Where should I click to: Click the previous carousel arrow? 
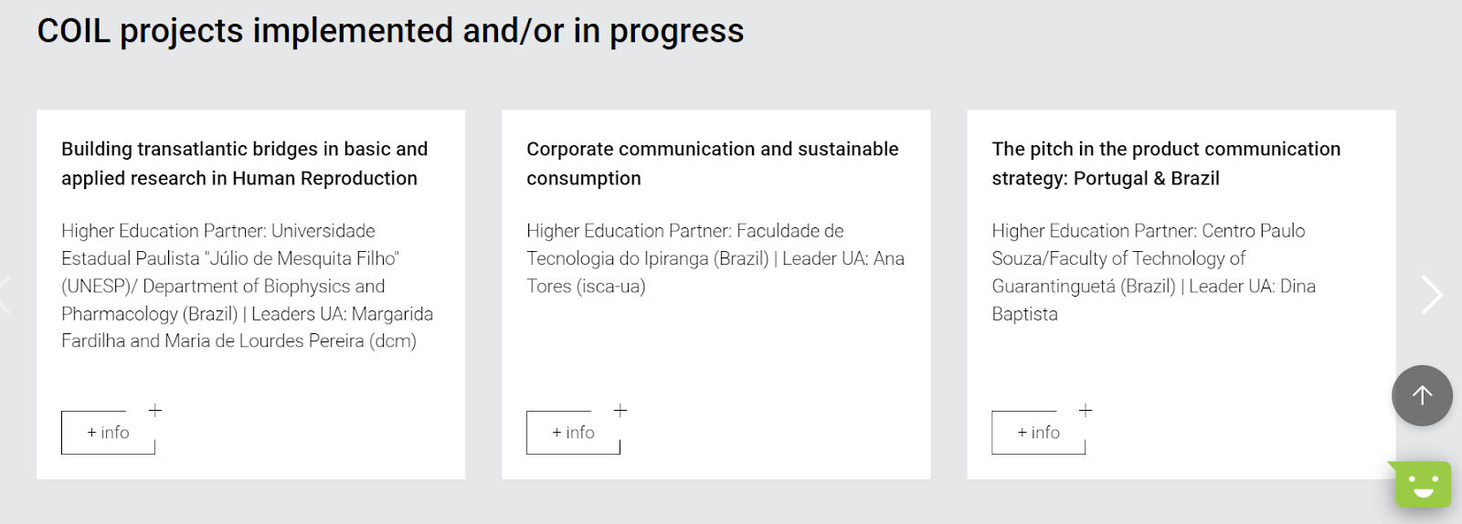pos(5,294)
